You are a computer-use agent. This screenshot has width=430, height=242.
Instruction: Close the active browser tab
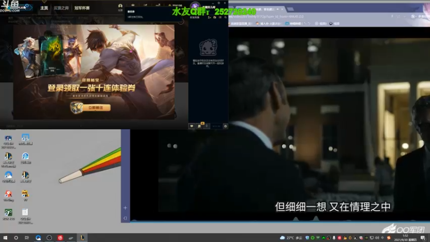pos(282,9)
